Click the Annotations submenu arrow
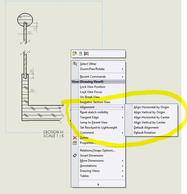 pyautogui.click(x=123, y=166)
